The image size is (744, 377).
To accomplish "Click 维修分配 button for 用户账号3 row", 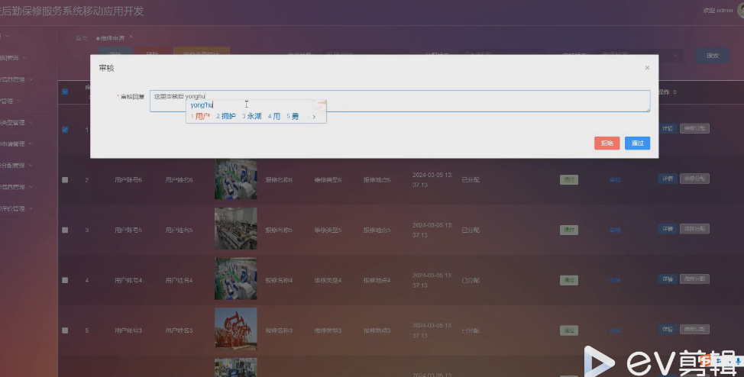I will pyautogui.click(x=694, y=329).
